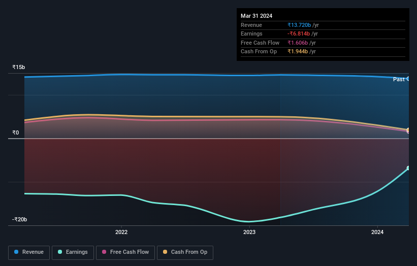Viewport: 417px width, 266px height.
Task: Click the Free Cash Flow label in tooltip
Action: click(260, 43)
